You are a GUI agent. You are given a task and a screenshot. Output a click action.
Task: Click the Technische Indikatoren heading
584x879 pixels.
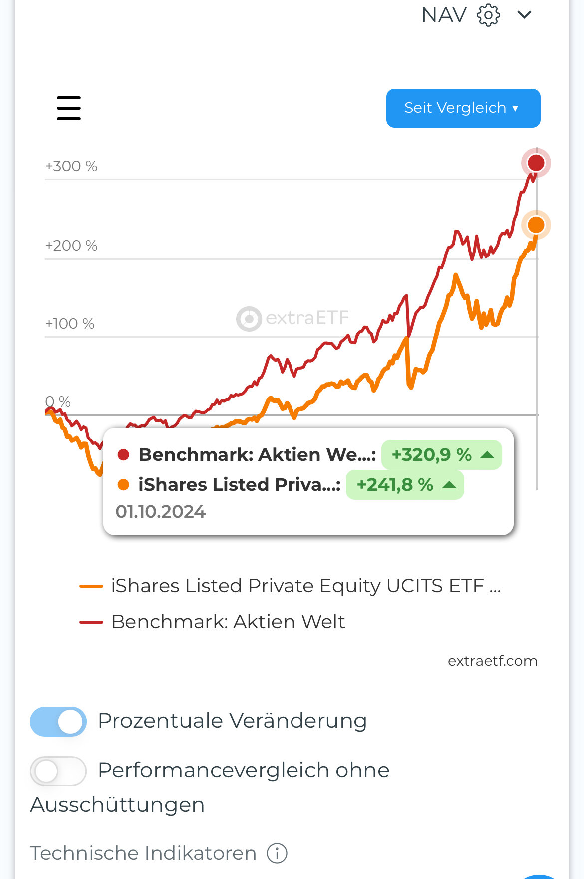point(143,853)
